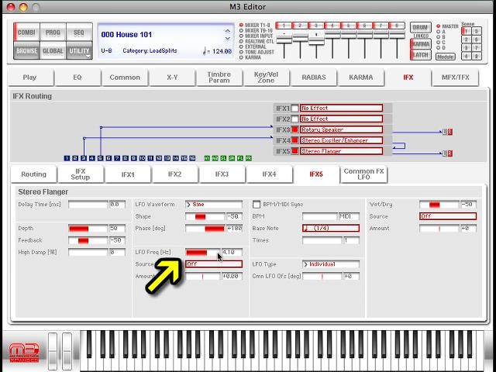Click the Delay Time value field

coord(117,205)
